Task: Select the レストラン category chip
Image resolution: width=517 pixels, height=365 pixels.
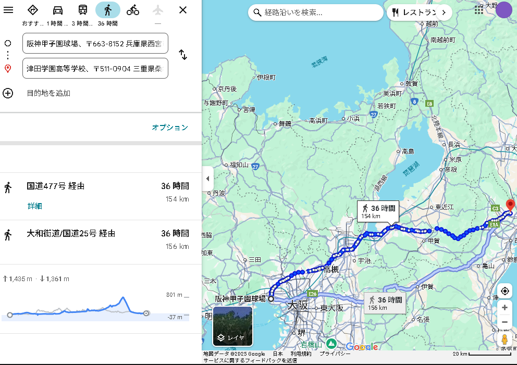Action: point(414,12)
